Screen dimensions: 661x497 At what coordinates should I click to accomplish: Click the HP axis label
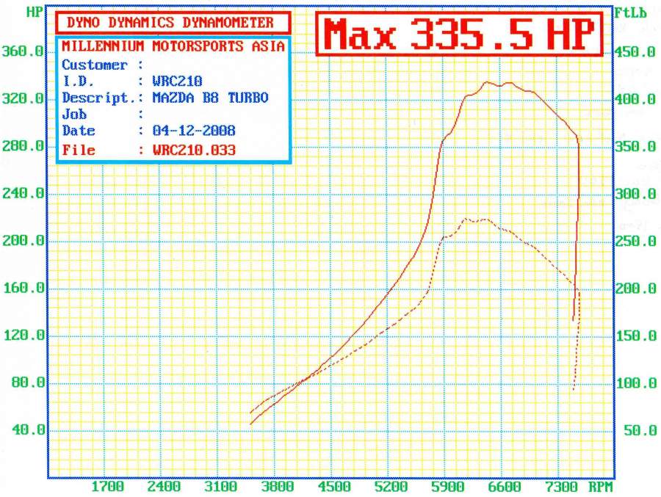pyautogui.click(x=35, y=12)
